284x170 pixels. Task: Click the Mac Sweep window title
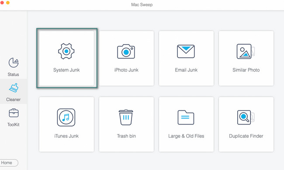pyautogui.click(x=142, y=5)
